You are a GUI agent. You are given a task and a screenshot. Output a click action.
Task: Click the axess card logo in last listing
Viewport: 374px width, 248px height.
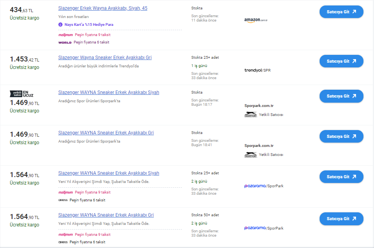click(63, 242)
